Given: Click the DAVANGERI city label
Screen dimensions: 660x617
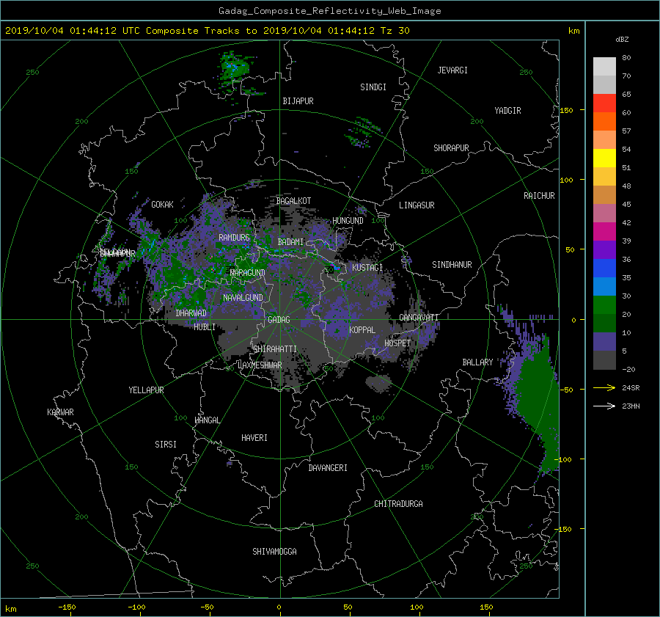Looking at the screenshot, I should point(328,468).
